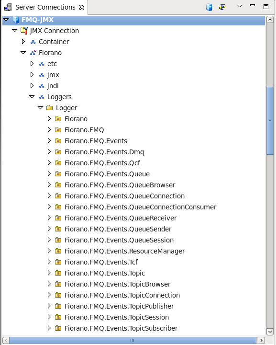This screenshot has width=276, height=345.
Task: Click the Fiorano.FMQ.Events.Dmq logger folder icon
Action: [x=58, y=152]
